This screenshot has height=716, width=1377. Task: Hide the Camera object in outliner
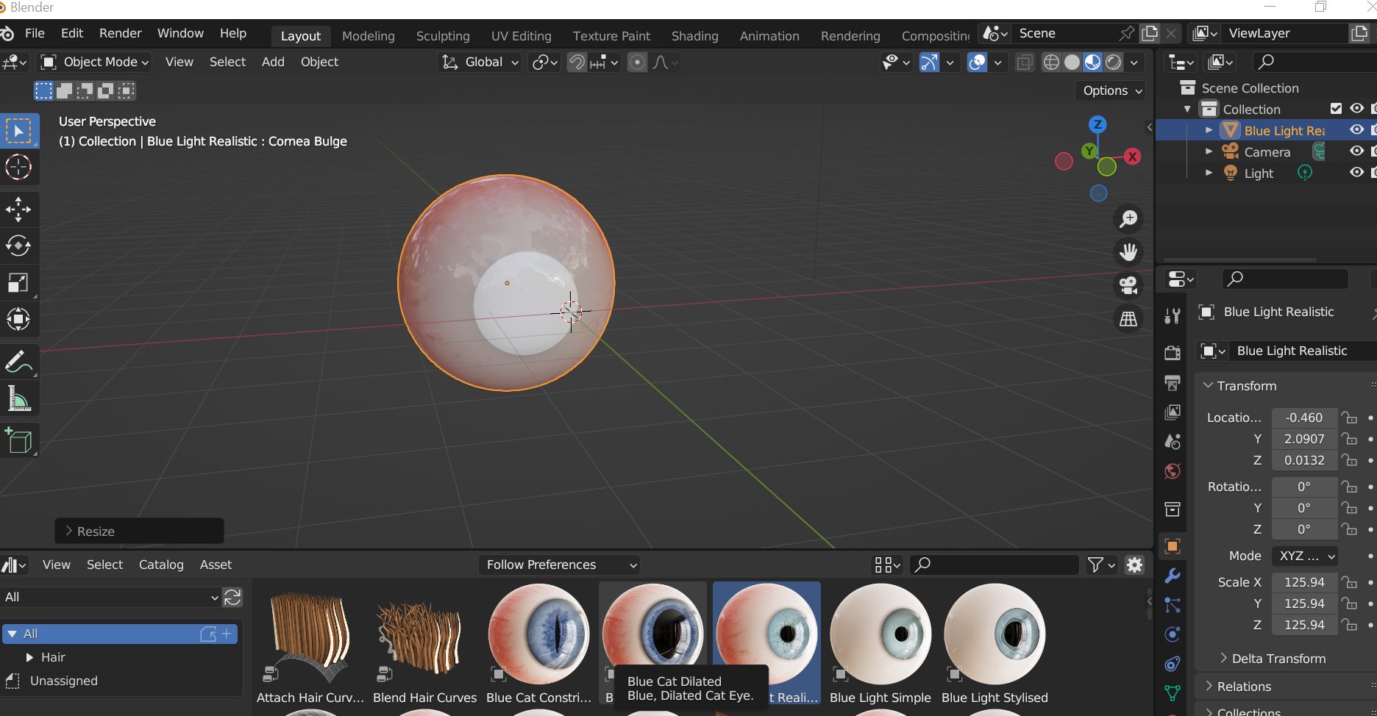click(1356, 151)
